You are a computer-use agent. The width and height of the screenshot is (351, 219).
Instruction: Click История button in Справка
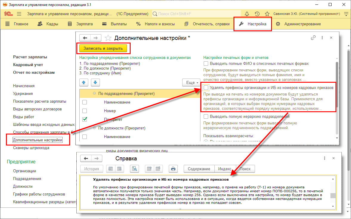tap(92, 169)
